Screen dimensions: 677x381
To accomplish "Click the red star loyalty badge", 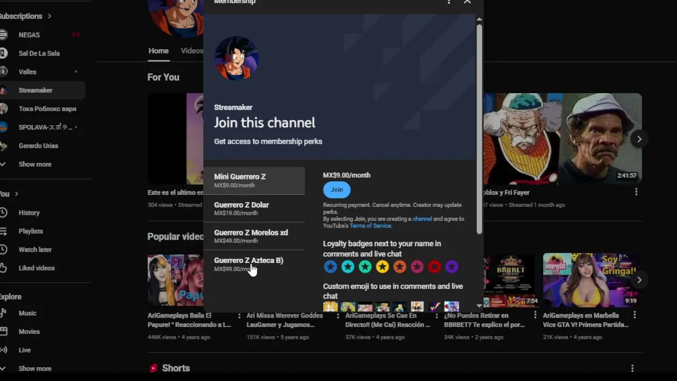I will (x=435, y=267).
